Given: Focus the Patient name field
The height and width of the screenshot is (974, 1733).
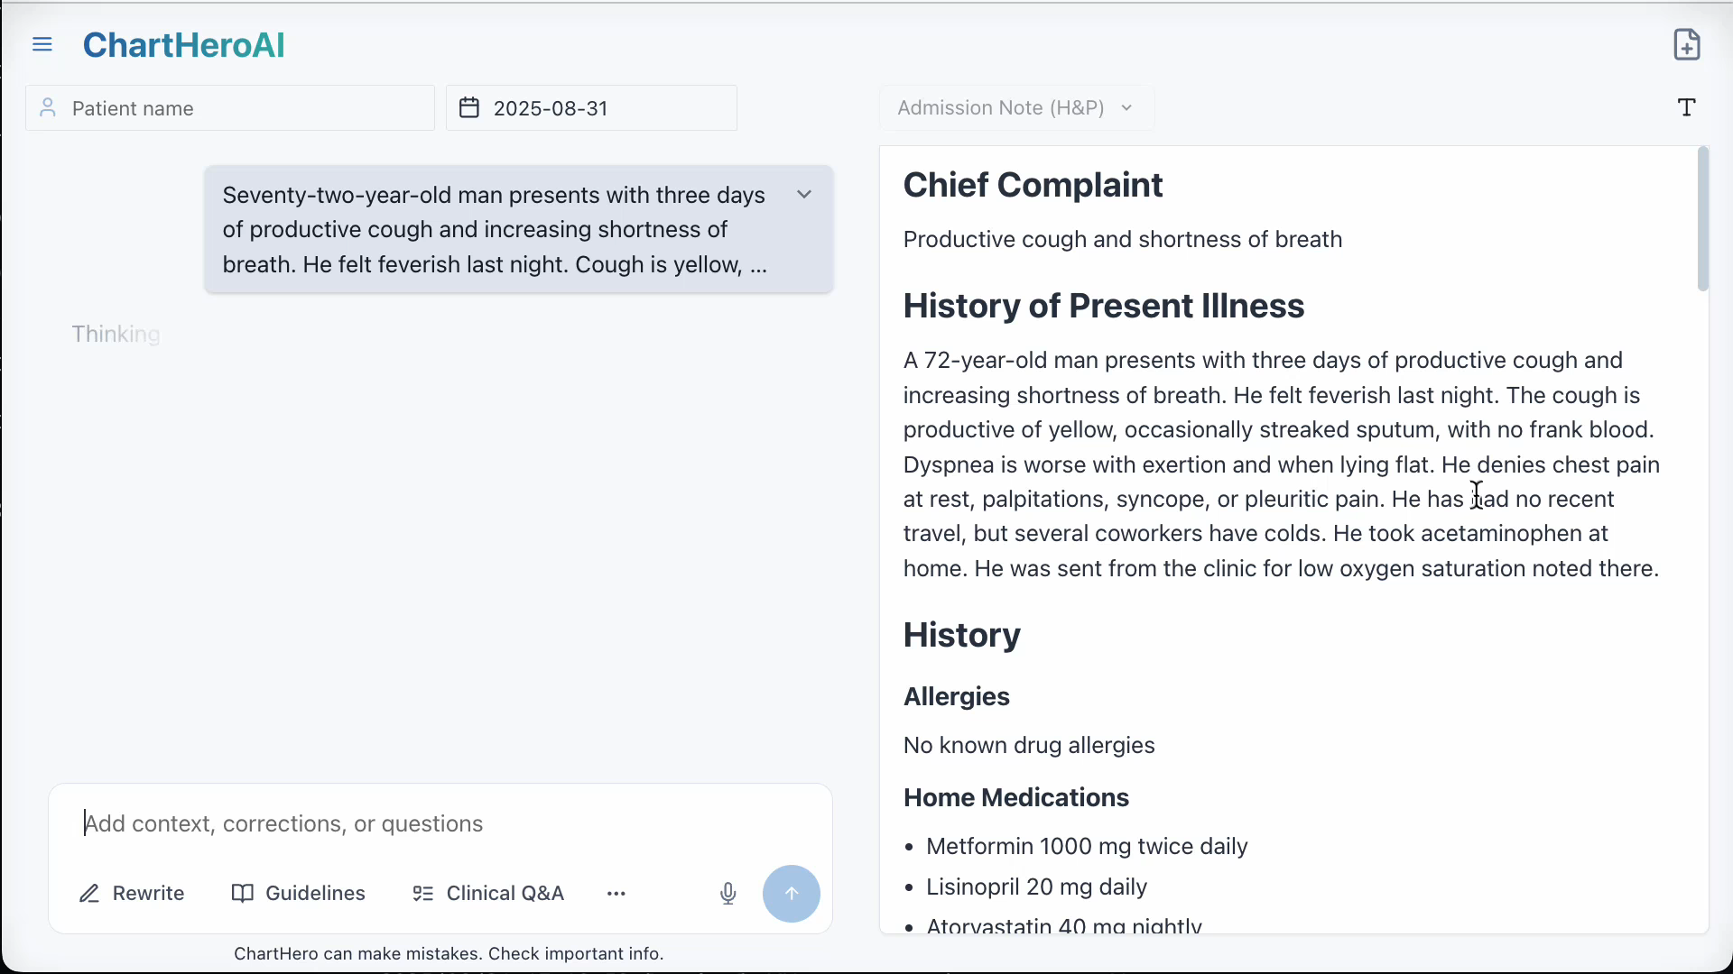Looking at the screenshot, I should (x=244, y=108).
